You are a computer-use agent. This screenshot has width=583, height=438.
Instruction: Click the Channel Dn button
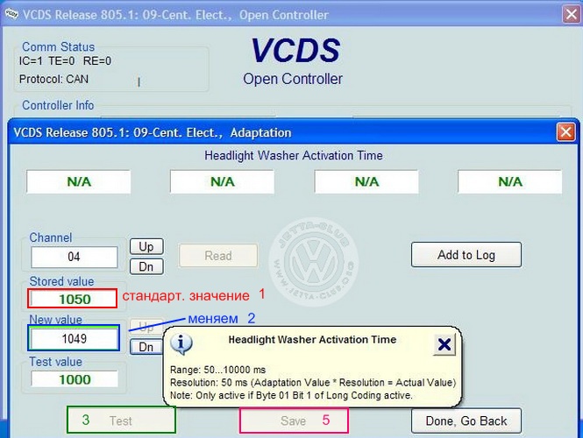146,266
